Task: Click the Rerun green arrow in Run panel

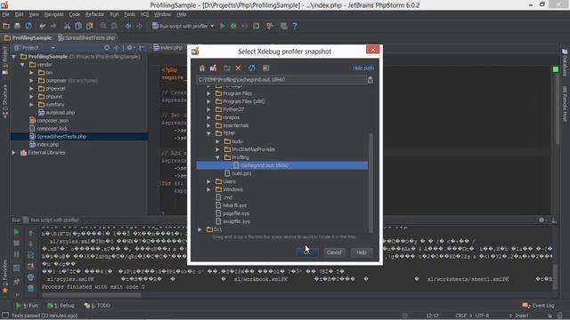Action: coord(16,232)
